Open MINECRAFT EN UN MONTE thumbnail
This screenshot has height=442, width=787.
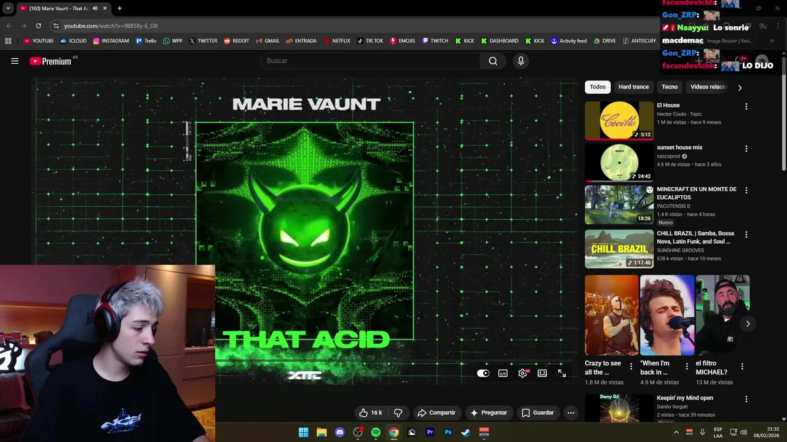tap(619, 205)
